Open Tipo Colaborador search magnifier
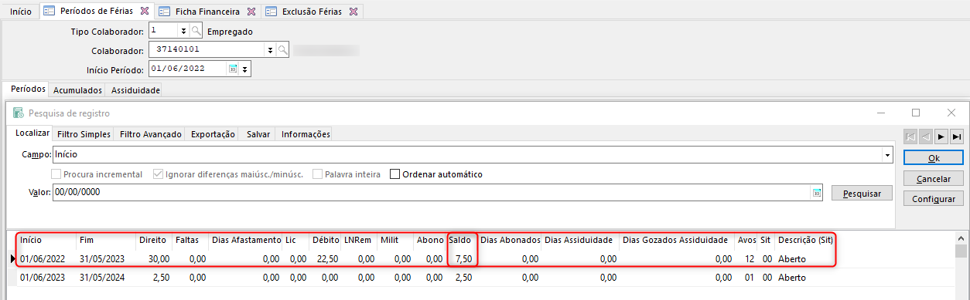970x300 pixels. (196, 32)
